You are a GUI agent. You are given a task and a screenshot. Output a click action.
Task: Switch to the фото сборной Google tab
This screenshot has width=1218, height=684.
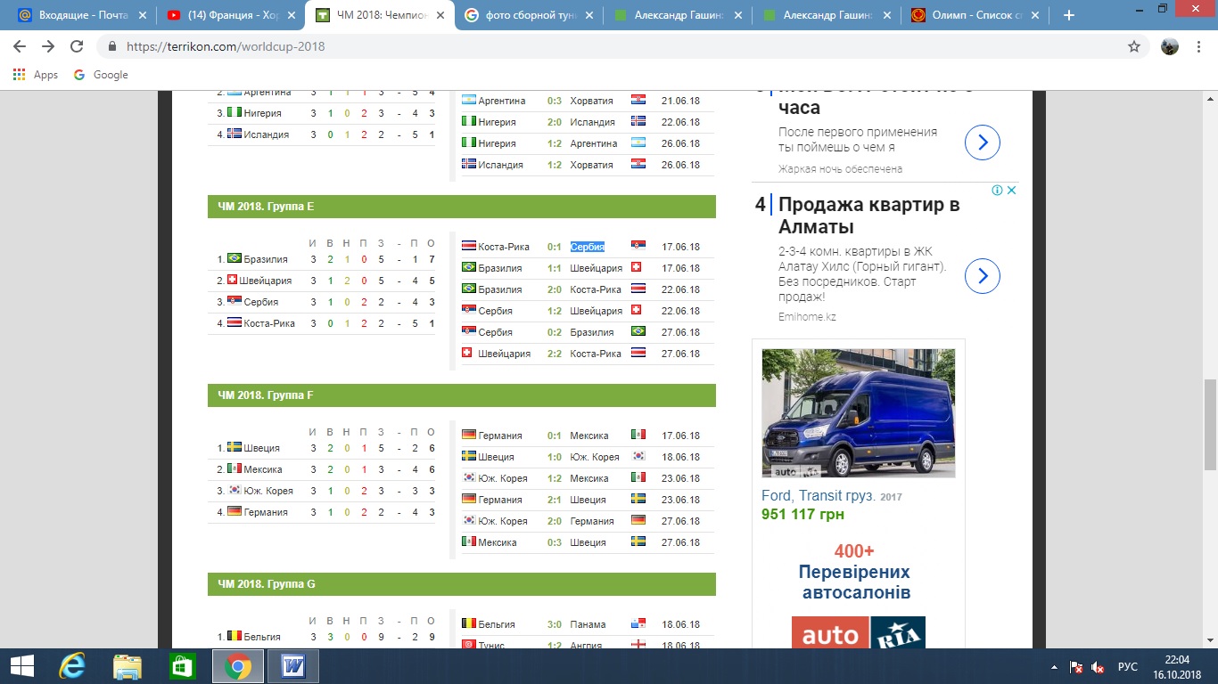tap(528, 15)
